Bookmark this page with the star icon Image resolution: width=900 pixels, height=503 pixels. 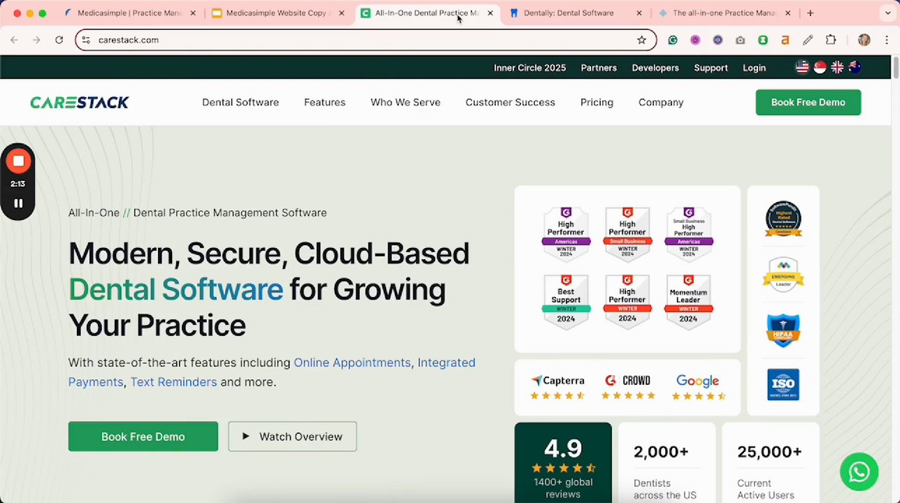pyautogui.click(x=641, y=40)
